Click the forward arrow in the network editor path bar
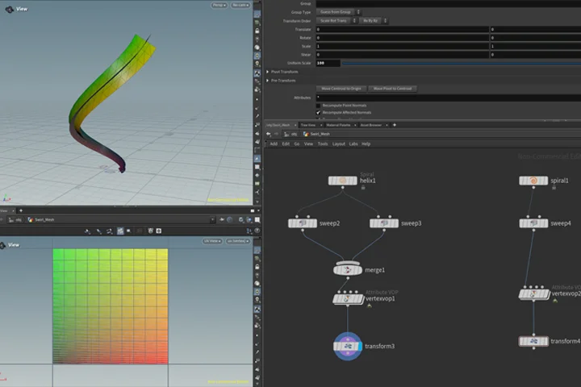 coord(276,134)
